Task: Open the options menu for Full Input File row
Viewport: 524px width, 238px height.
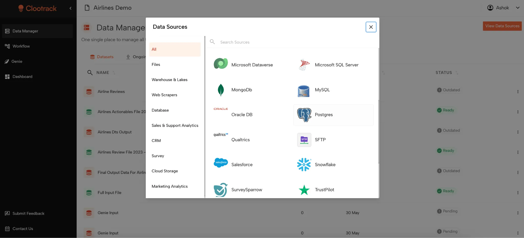Action: tap(518, 193)
